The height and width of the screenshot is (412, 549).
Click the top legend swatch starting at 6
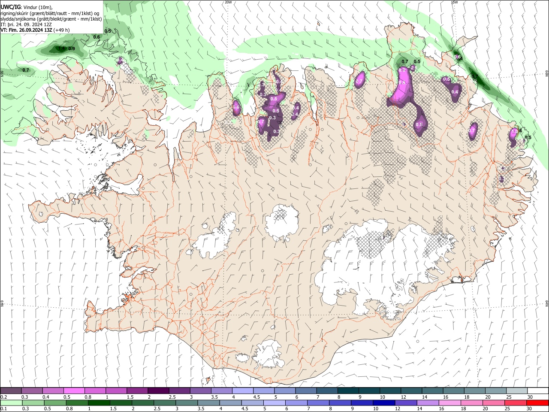point(305,391)
